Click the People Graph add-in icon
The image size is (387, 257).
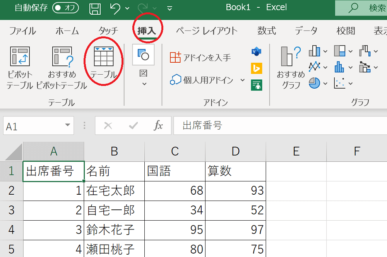tap(256, 84)
